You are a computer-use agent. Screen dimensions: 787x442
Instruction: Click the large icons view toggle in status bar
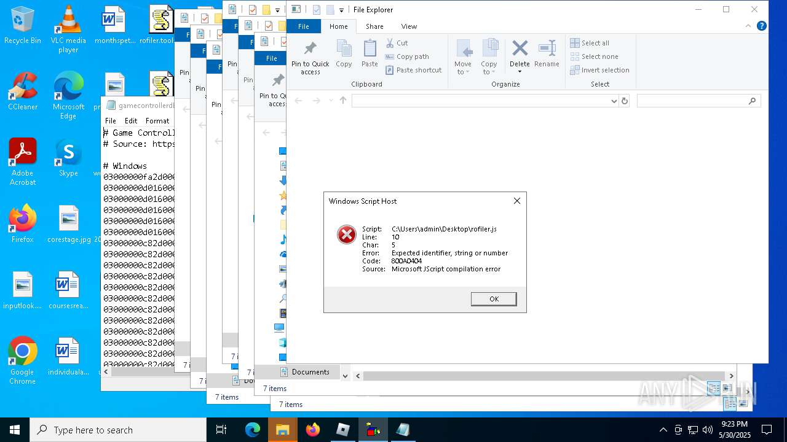(x=727, y=388)
